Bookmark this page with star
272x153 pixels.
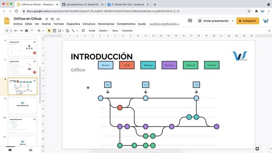click(249, 11)
